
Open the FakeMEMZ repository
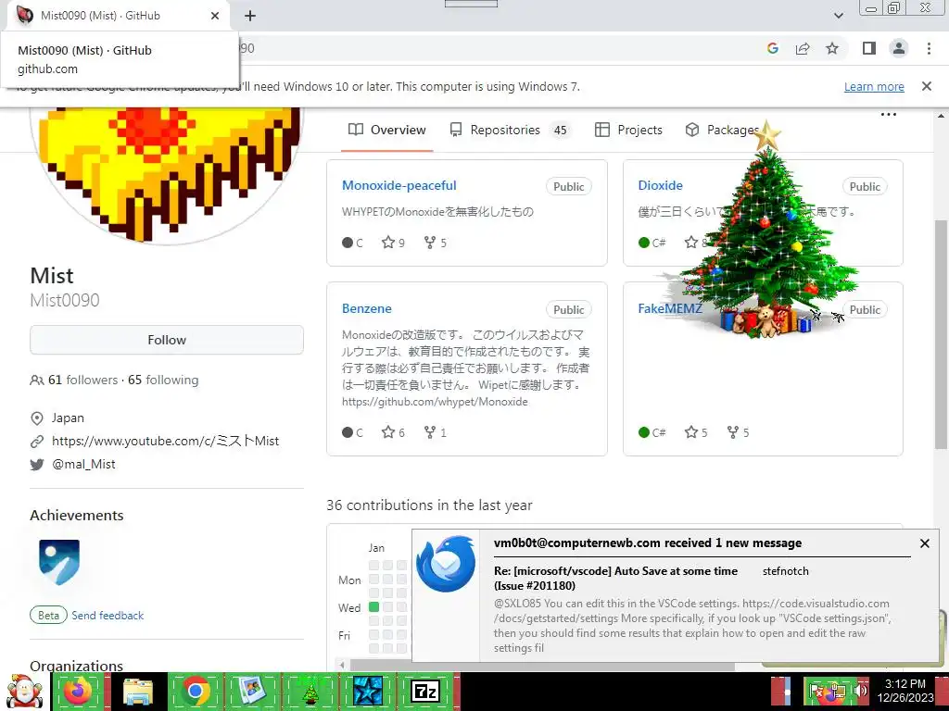(x=670, y=308)
